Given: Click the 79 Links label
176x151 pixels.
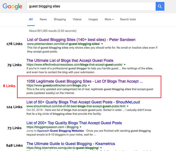Looking at the screenshot, I should pos(14,65).
